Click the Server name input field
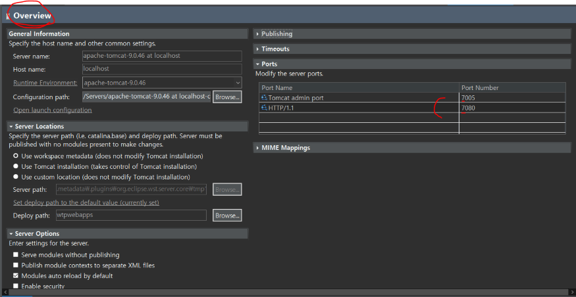576x297 pixels. point(162,56)
